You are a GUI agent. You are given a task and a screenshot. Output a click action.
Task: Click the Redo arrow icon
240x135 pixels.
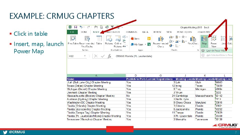[x=88, y=27]
